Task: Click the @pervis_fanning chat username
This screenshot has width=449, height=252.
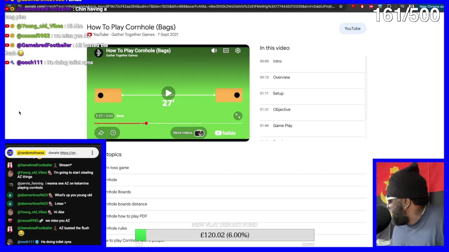Action: coord(31,183)
